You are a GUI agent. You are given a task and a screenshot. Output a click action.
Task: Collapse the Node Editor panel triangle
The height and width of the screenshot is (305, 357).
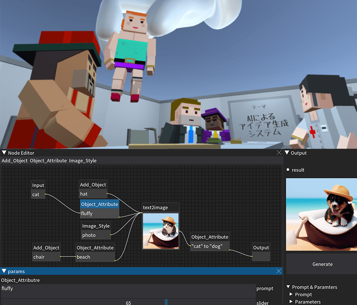tap(4, 153)
